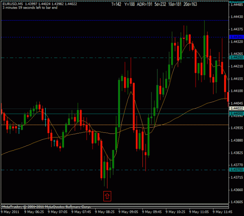Select the teal 1.43750 level label
This screenshot has height=216, width=244.
pyautogui.click(x=237, y=170)
